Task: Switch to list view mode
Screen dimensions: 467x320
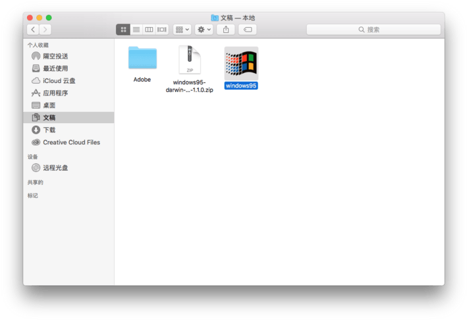Action: click(136, 30)
